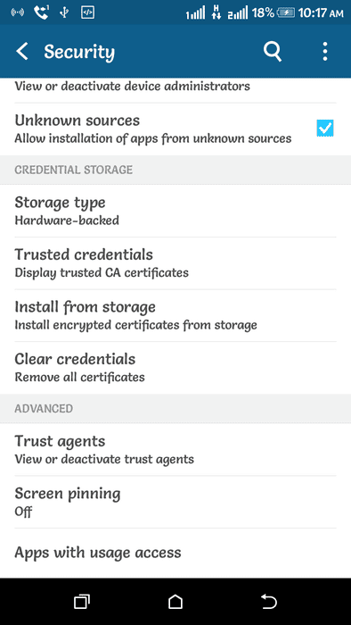Screen dimensions: 351x625
Task: Tap the back navigation button at bottom
Action: pos(269,602)
